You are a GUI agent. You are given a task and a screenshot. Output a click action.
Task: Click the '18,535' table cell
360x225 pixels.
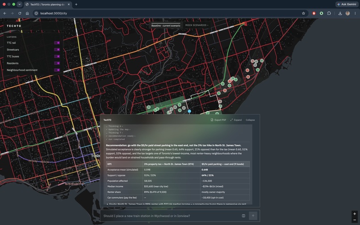(x=148, y=181)
